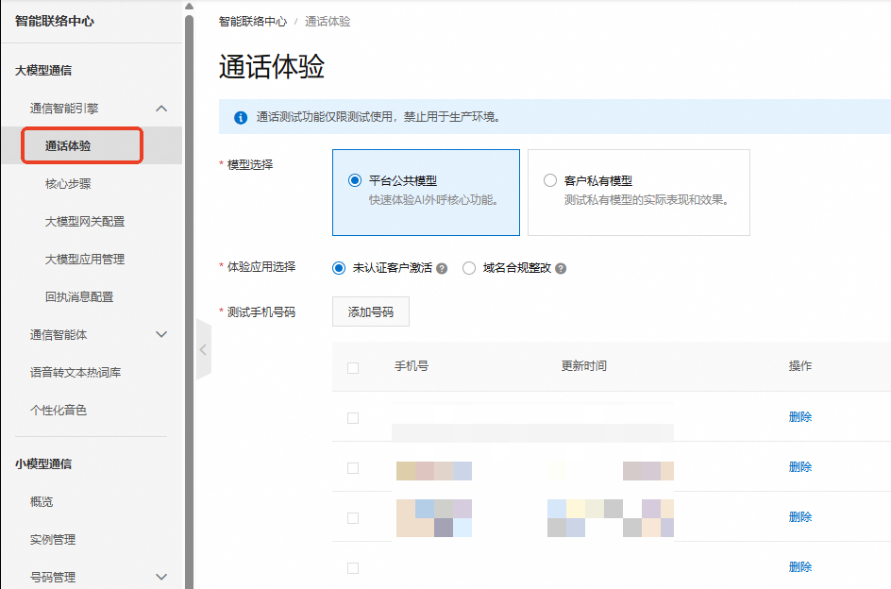Click the 通话体验 breadcrumb item
891x589 pixels.
coord(328,22)
